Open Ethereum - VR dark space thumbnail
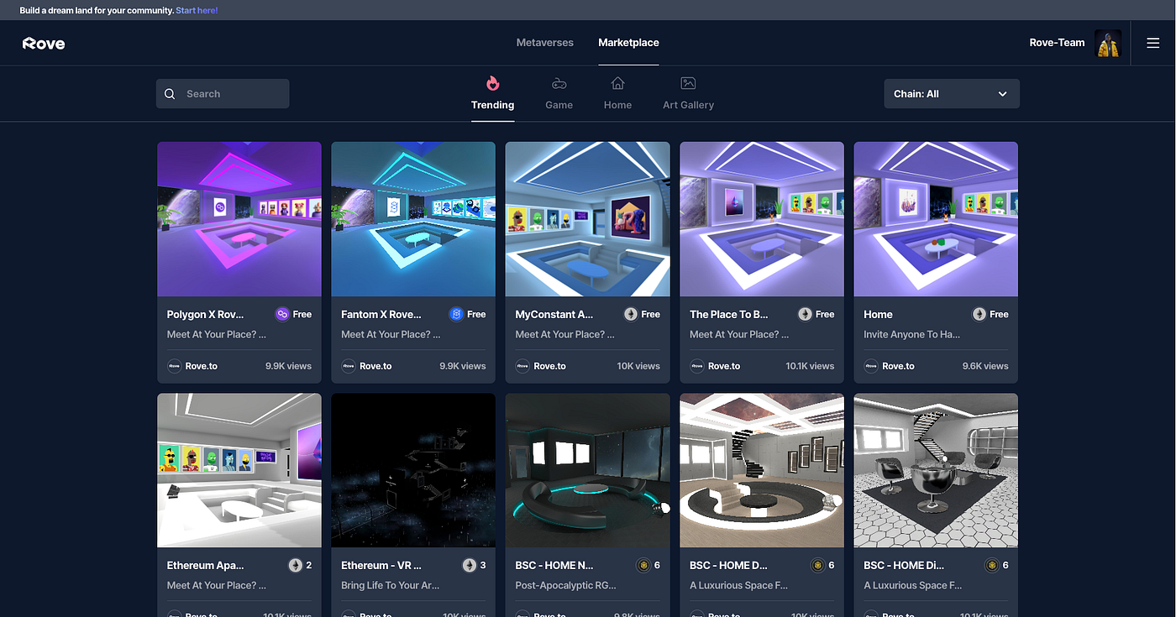Screen dimensions: 1176x617 tap(413, 470)
